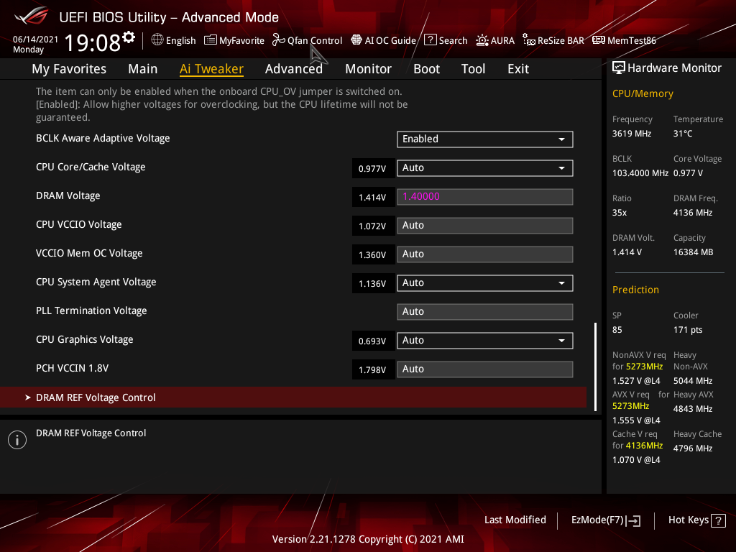Viewport: 736px width, 552px height.
Task: Click the globe language icon
Action: pyautogui.click(x=157, y=40)
